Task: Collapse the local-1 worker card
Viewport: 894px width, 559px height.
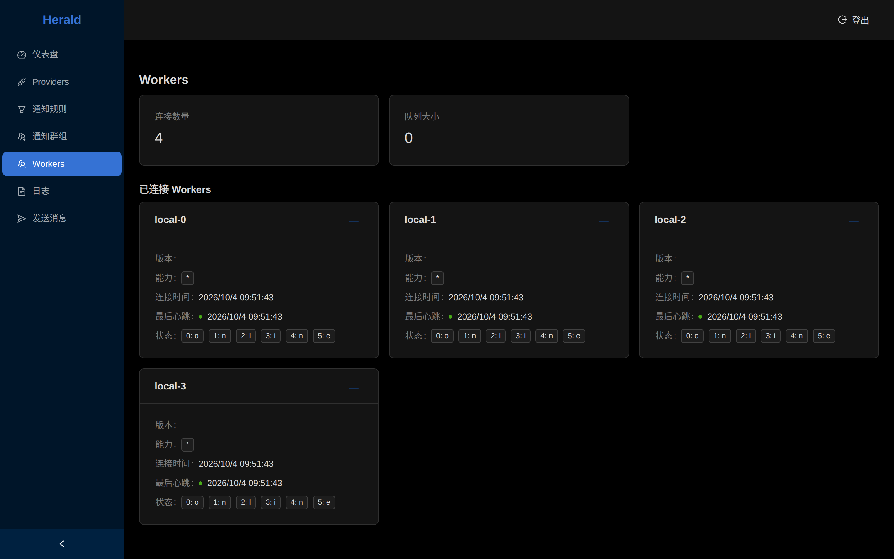Action: tap(604, 221)
